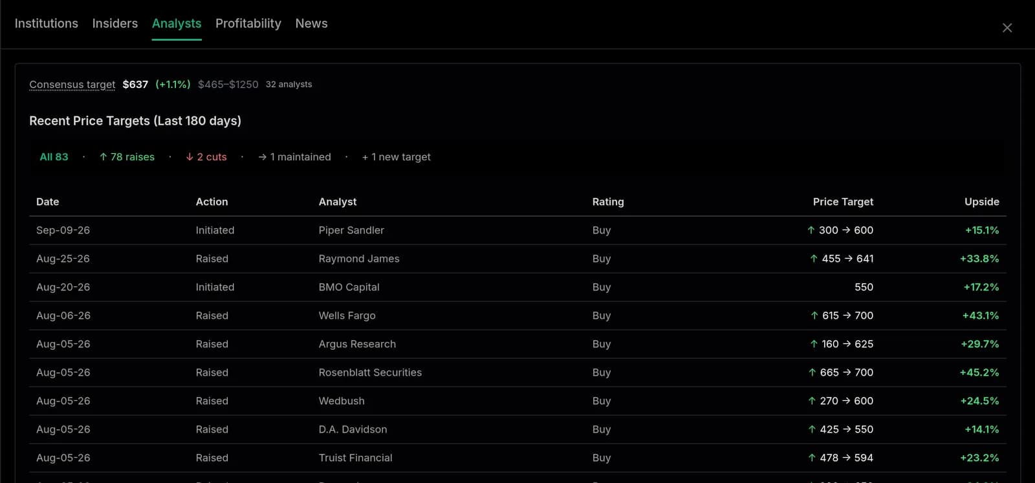Switch to the Institutions tab
1035x483 pixels.
(x=47, y=23)
